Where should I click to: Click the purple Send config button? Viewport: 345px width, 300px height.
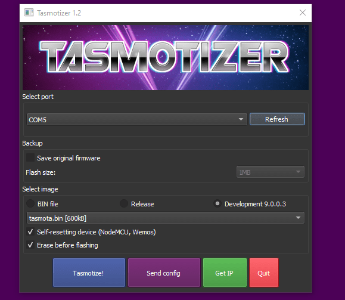click(x=164, y=273)
